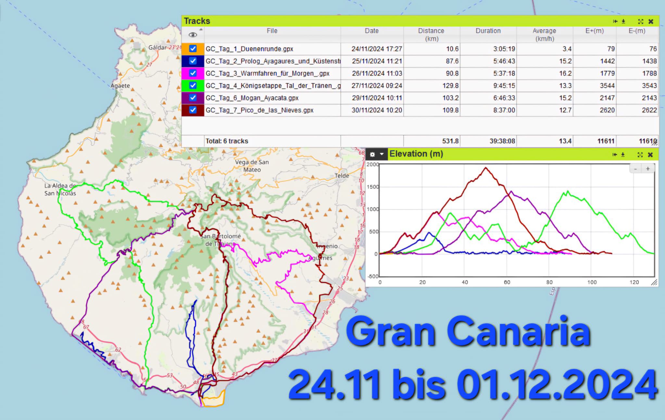Click eye icon in Tracks header

[193, 35]
